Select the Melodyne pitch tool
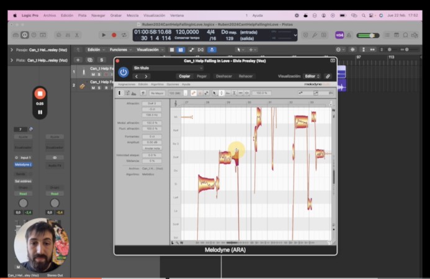 click(x=222, y=93)
